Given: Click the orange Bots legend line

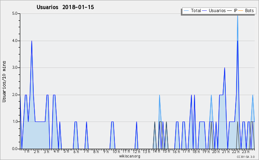Looking at the screenshot, I should tap(241, 11).
